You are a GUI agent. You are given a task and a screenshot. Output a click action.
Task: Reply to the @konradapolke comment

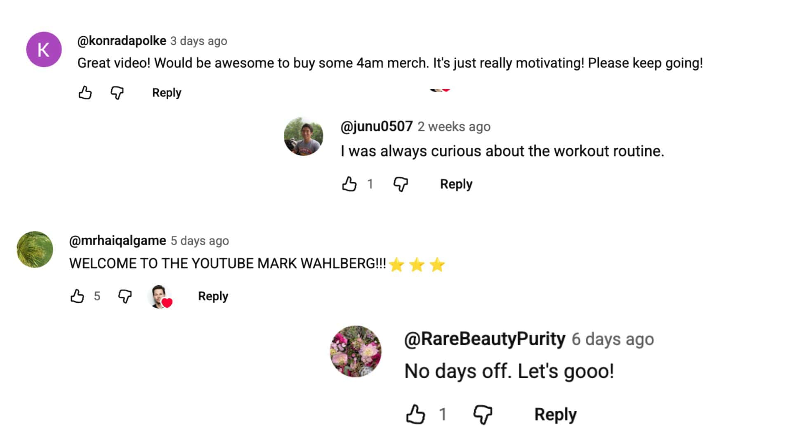coord(167,93)
